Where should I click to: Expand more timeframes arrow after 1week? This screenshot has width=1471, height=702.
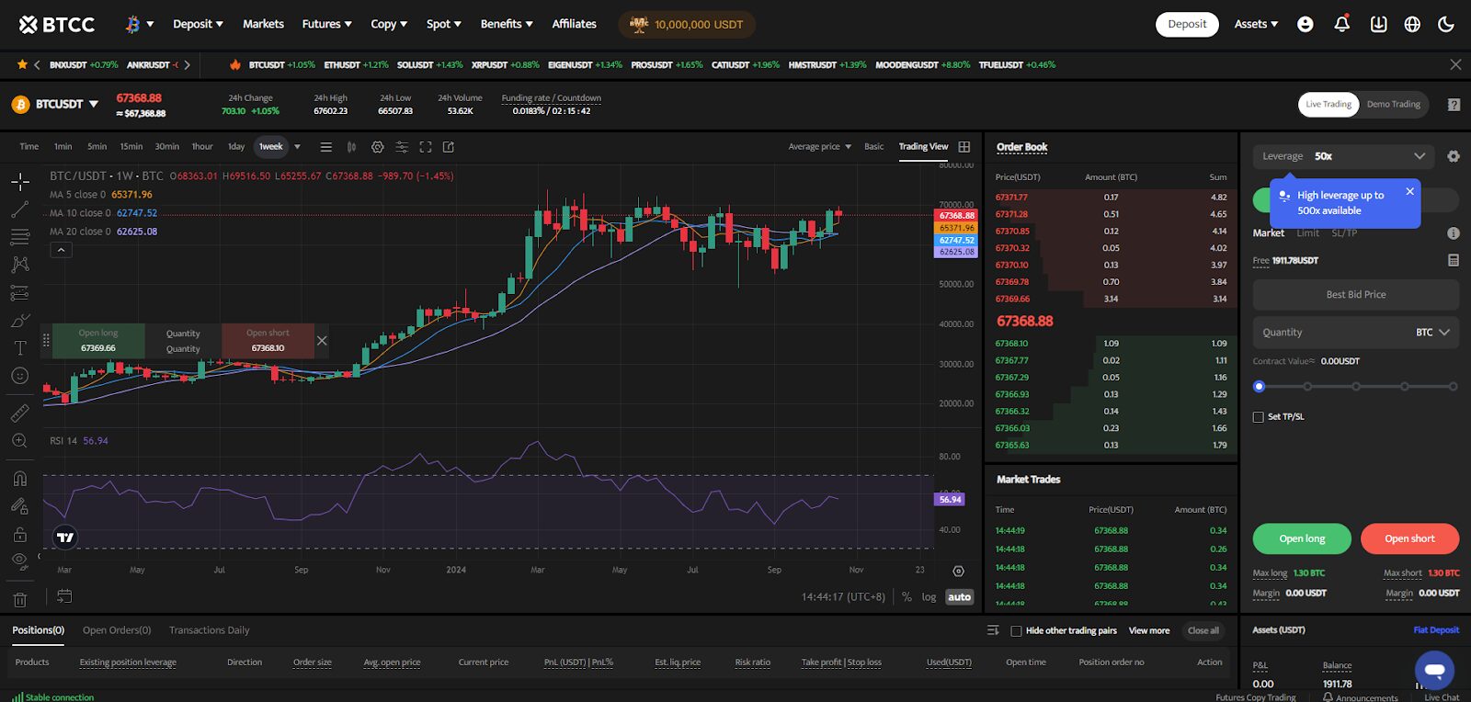pyautogui.click(x=297, y=147)
